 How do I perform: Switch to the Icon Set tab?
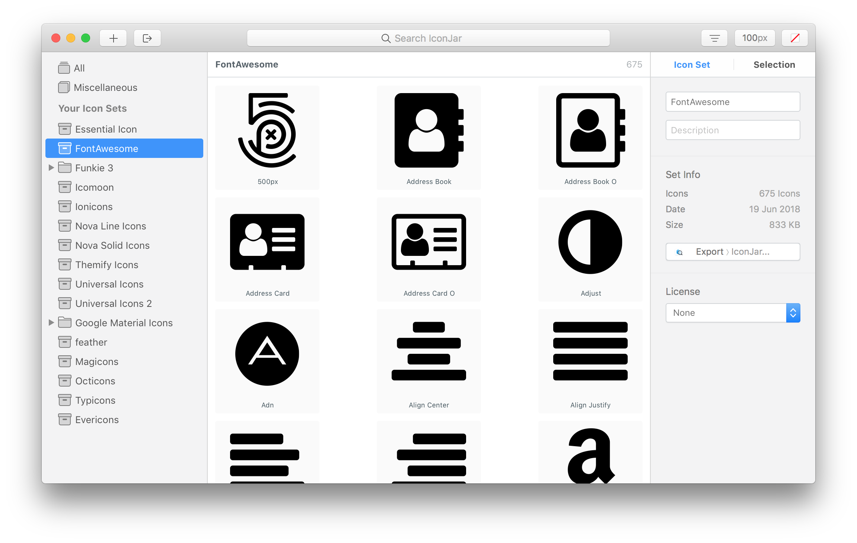tap(692, 65)
